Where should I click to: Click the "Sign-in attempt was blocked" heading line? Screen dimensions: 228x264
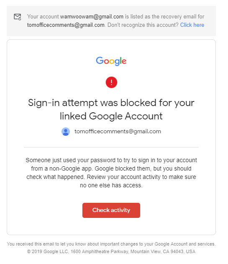click(x=111, y=103)
